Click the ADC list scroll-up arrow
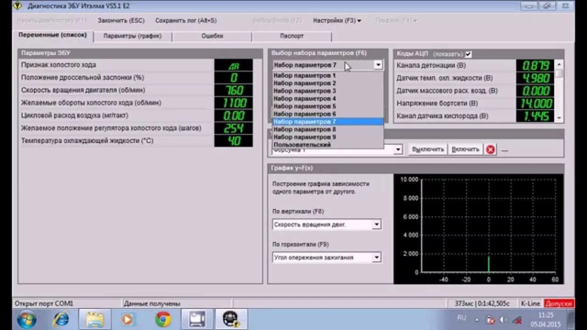This screenshot has height=330, width=587. click(559, 64)
